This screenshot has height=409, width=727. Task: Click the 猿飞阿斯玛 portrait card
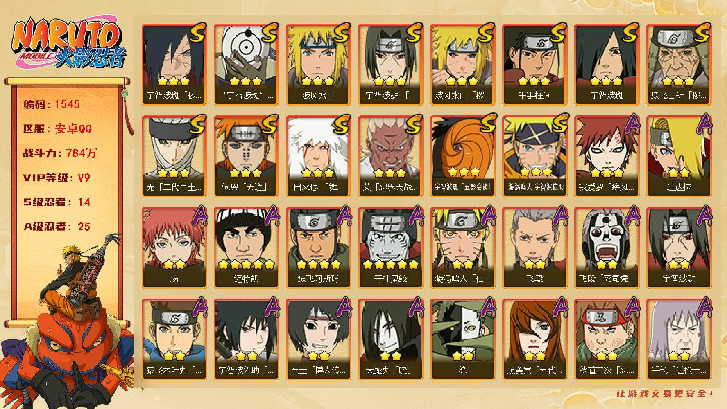click(318, 247)
